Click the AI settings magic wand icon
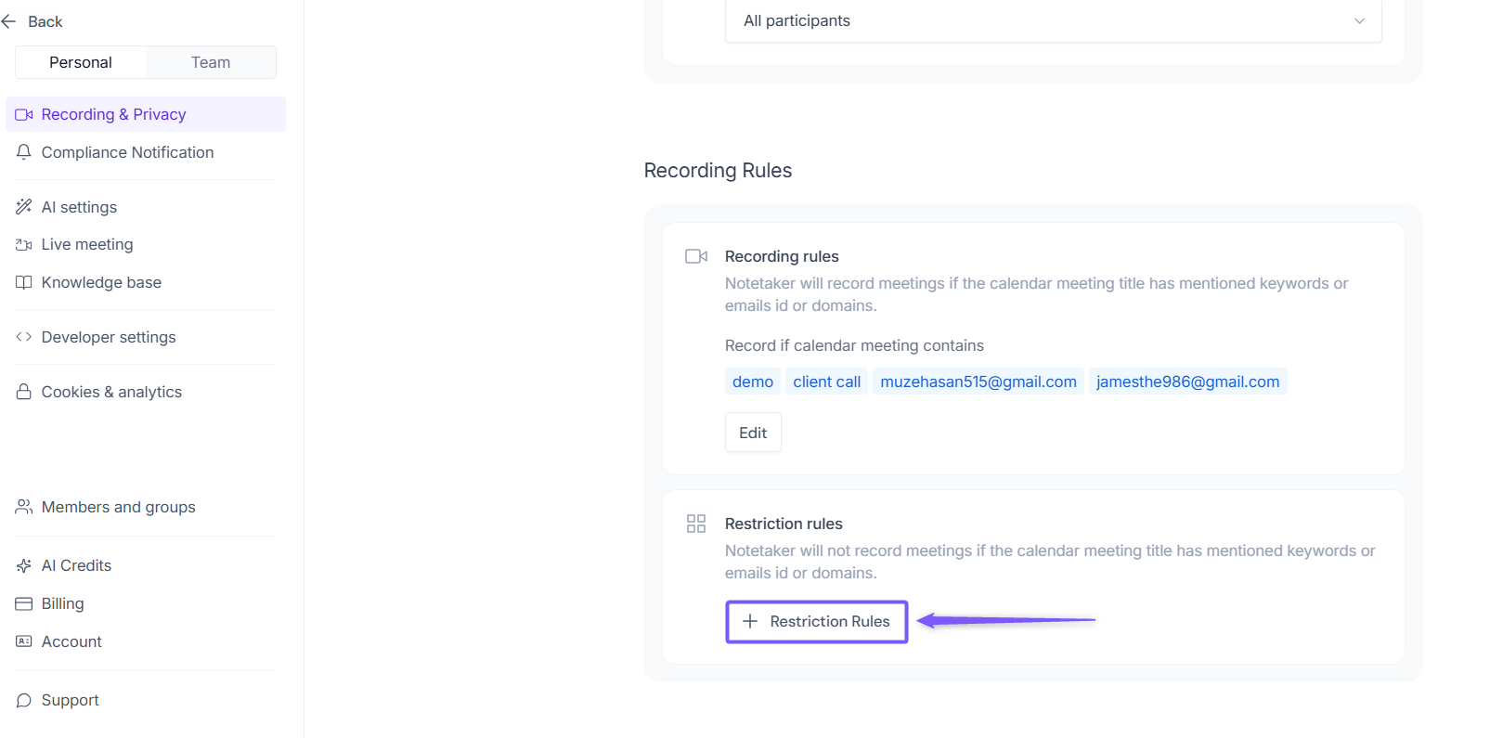This screenshot has width=1503, height=738. point(24,207)
